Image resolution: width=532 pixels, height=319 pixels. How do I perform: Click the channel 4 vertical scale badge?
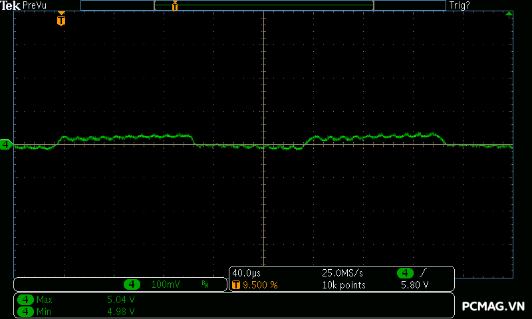click(x=132, y=284)
